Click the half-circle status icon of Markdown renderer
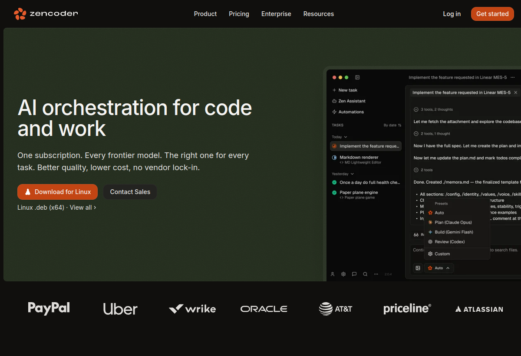The height and width of the screenshot is (356, 521). click(334, 157)
